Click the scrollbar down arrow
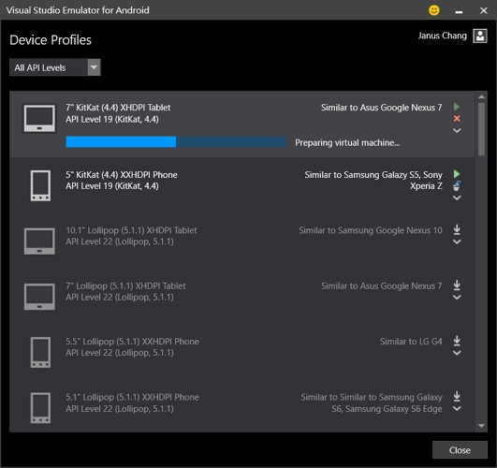The height and width of the screenshot is (468, 497). coord(481,426)
